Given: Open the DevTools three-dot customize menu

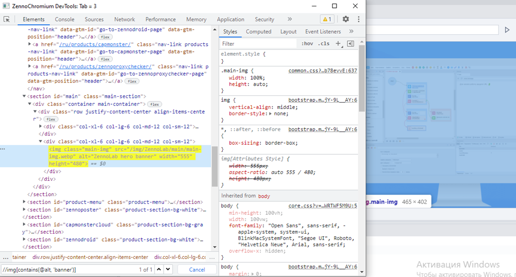Looking at the screenshot, I should [x=358, y=19].
